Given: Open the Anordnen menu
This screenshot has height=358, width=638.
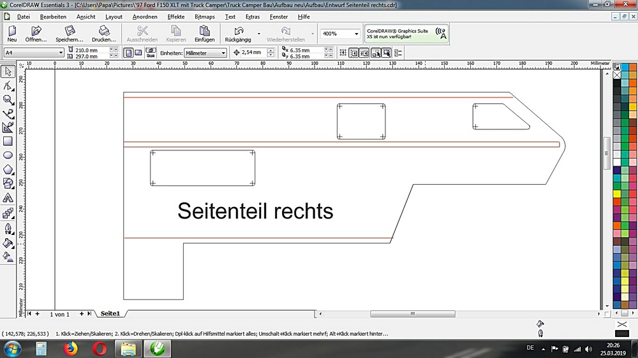Looking at the screenshot, I should click(x=145, y=17).
